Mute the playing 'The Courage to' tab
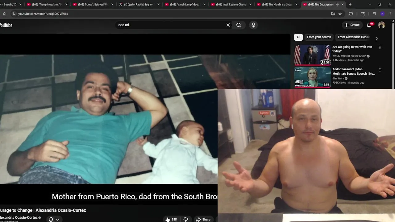 (337, 5)
